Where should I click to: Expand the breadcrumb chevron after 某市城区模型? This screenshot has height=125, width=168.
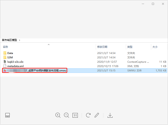coord(19,40)
